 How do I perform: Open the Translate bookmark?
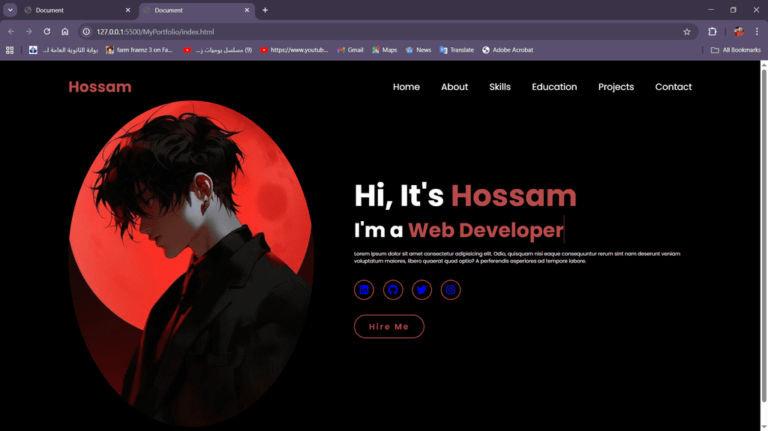pyautogui.click(x=457, y=50)
